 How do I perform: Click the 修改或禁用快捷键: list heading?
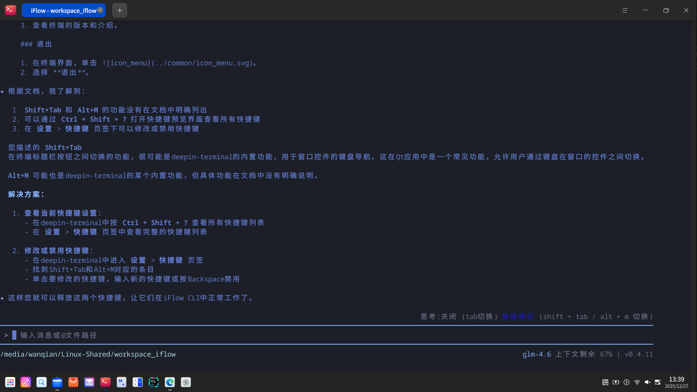click(x=59, y=251)
